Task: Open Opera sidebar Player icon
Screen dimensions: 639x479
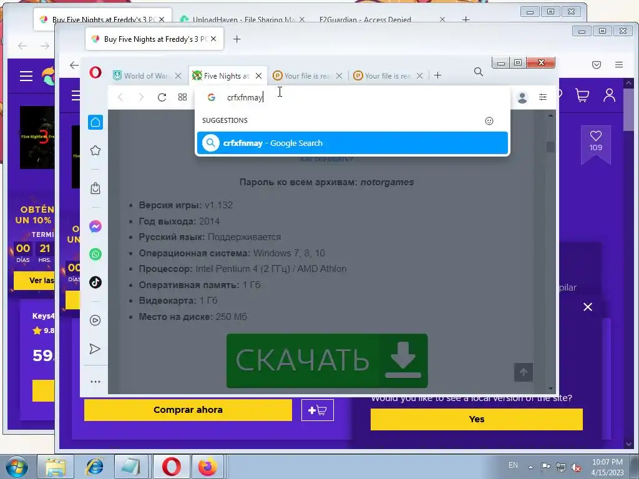Action: pyautogui.click(x=95, y=320)
